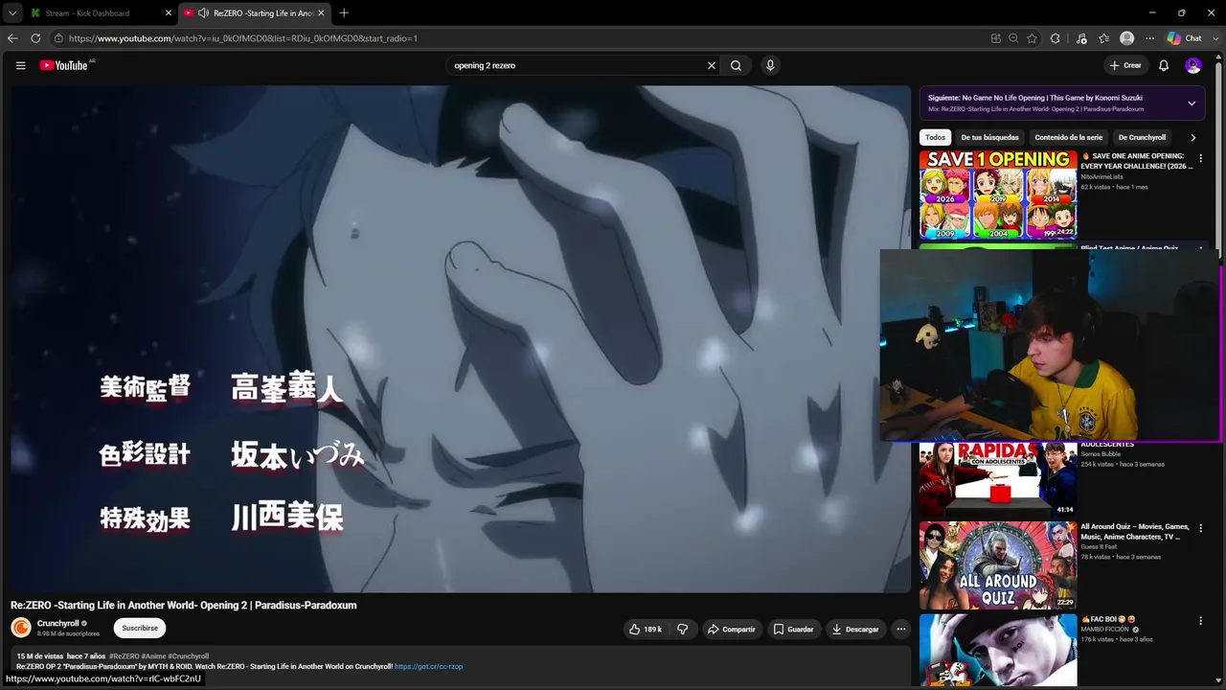View site information lock icon
Screen dimensions: 1226x690
pos(58,38)
